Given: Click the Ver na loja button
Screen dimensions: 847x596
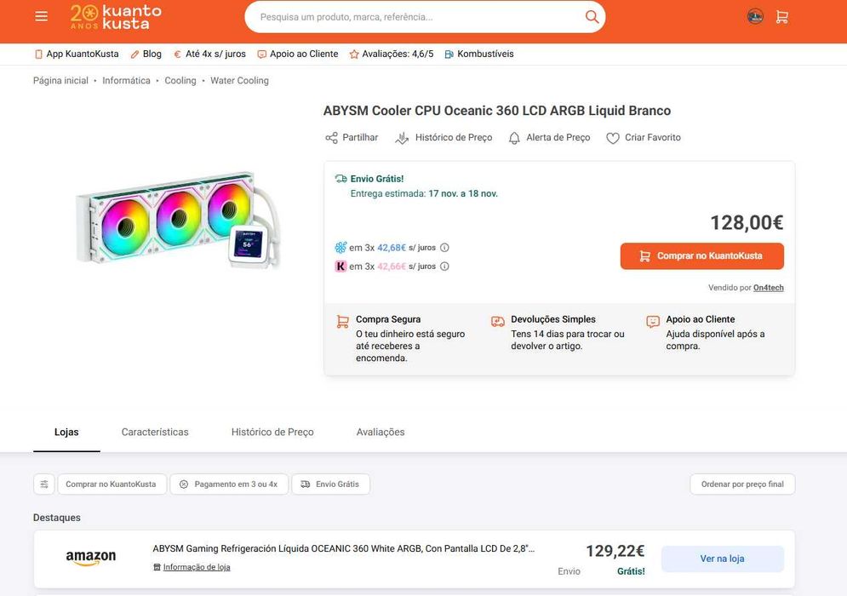Looking at the screenshot, I should coord(722,559).
